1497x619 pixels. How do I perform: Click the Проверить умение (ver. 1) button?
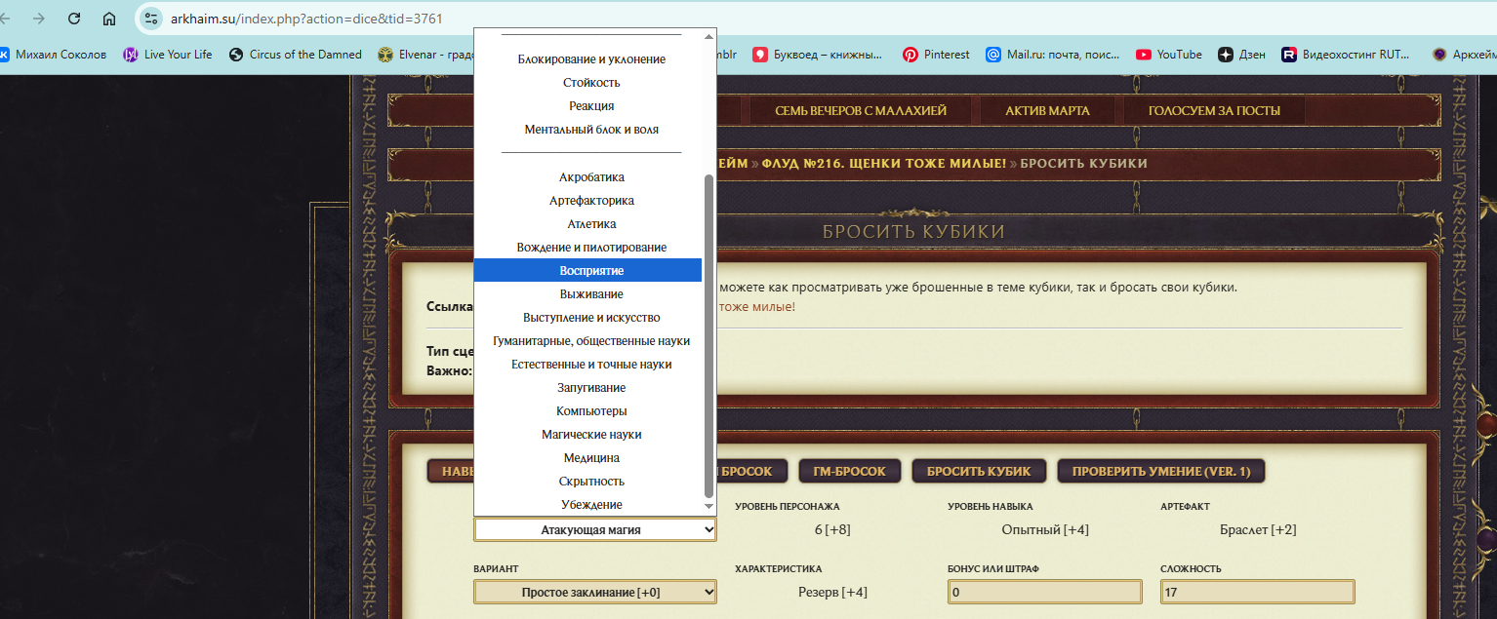click(1160, 472)
